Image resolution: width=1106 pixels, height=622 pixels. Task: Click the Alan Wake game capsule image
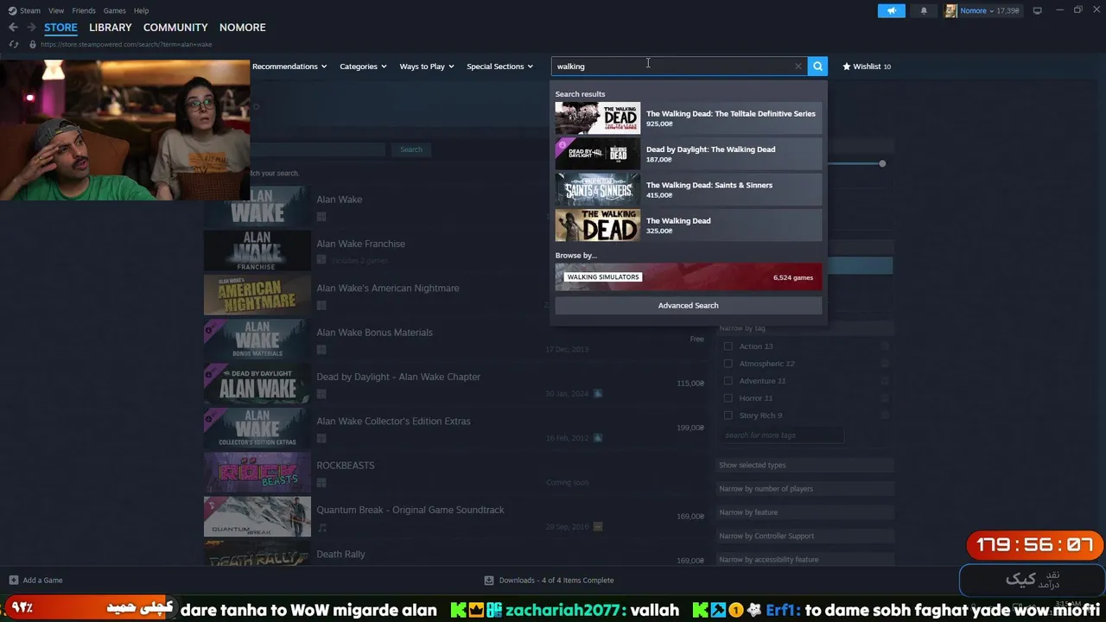[x=257, y=206]
